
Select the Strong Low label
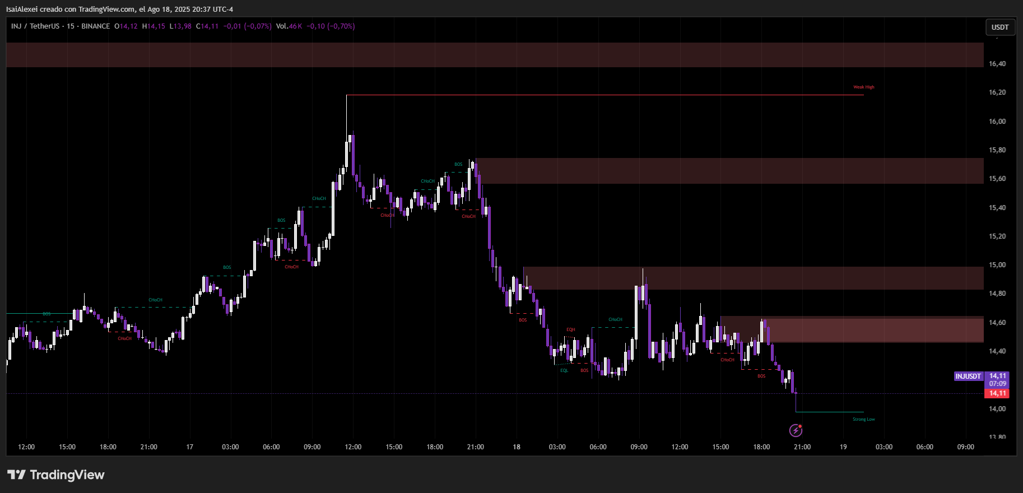click(x=863, y=420)
